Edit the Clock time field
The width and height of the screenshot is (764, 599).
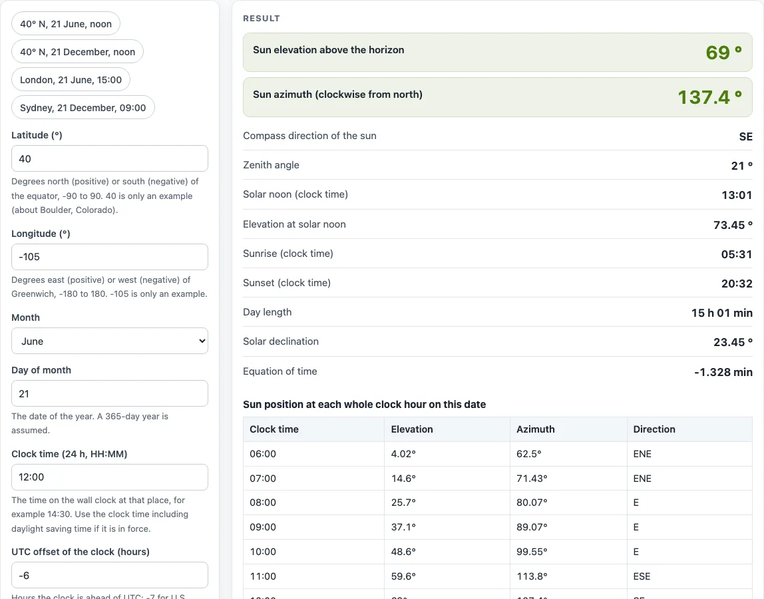tap(110, 477)
